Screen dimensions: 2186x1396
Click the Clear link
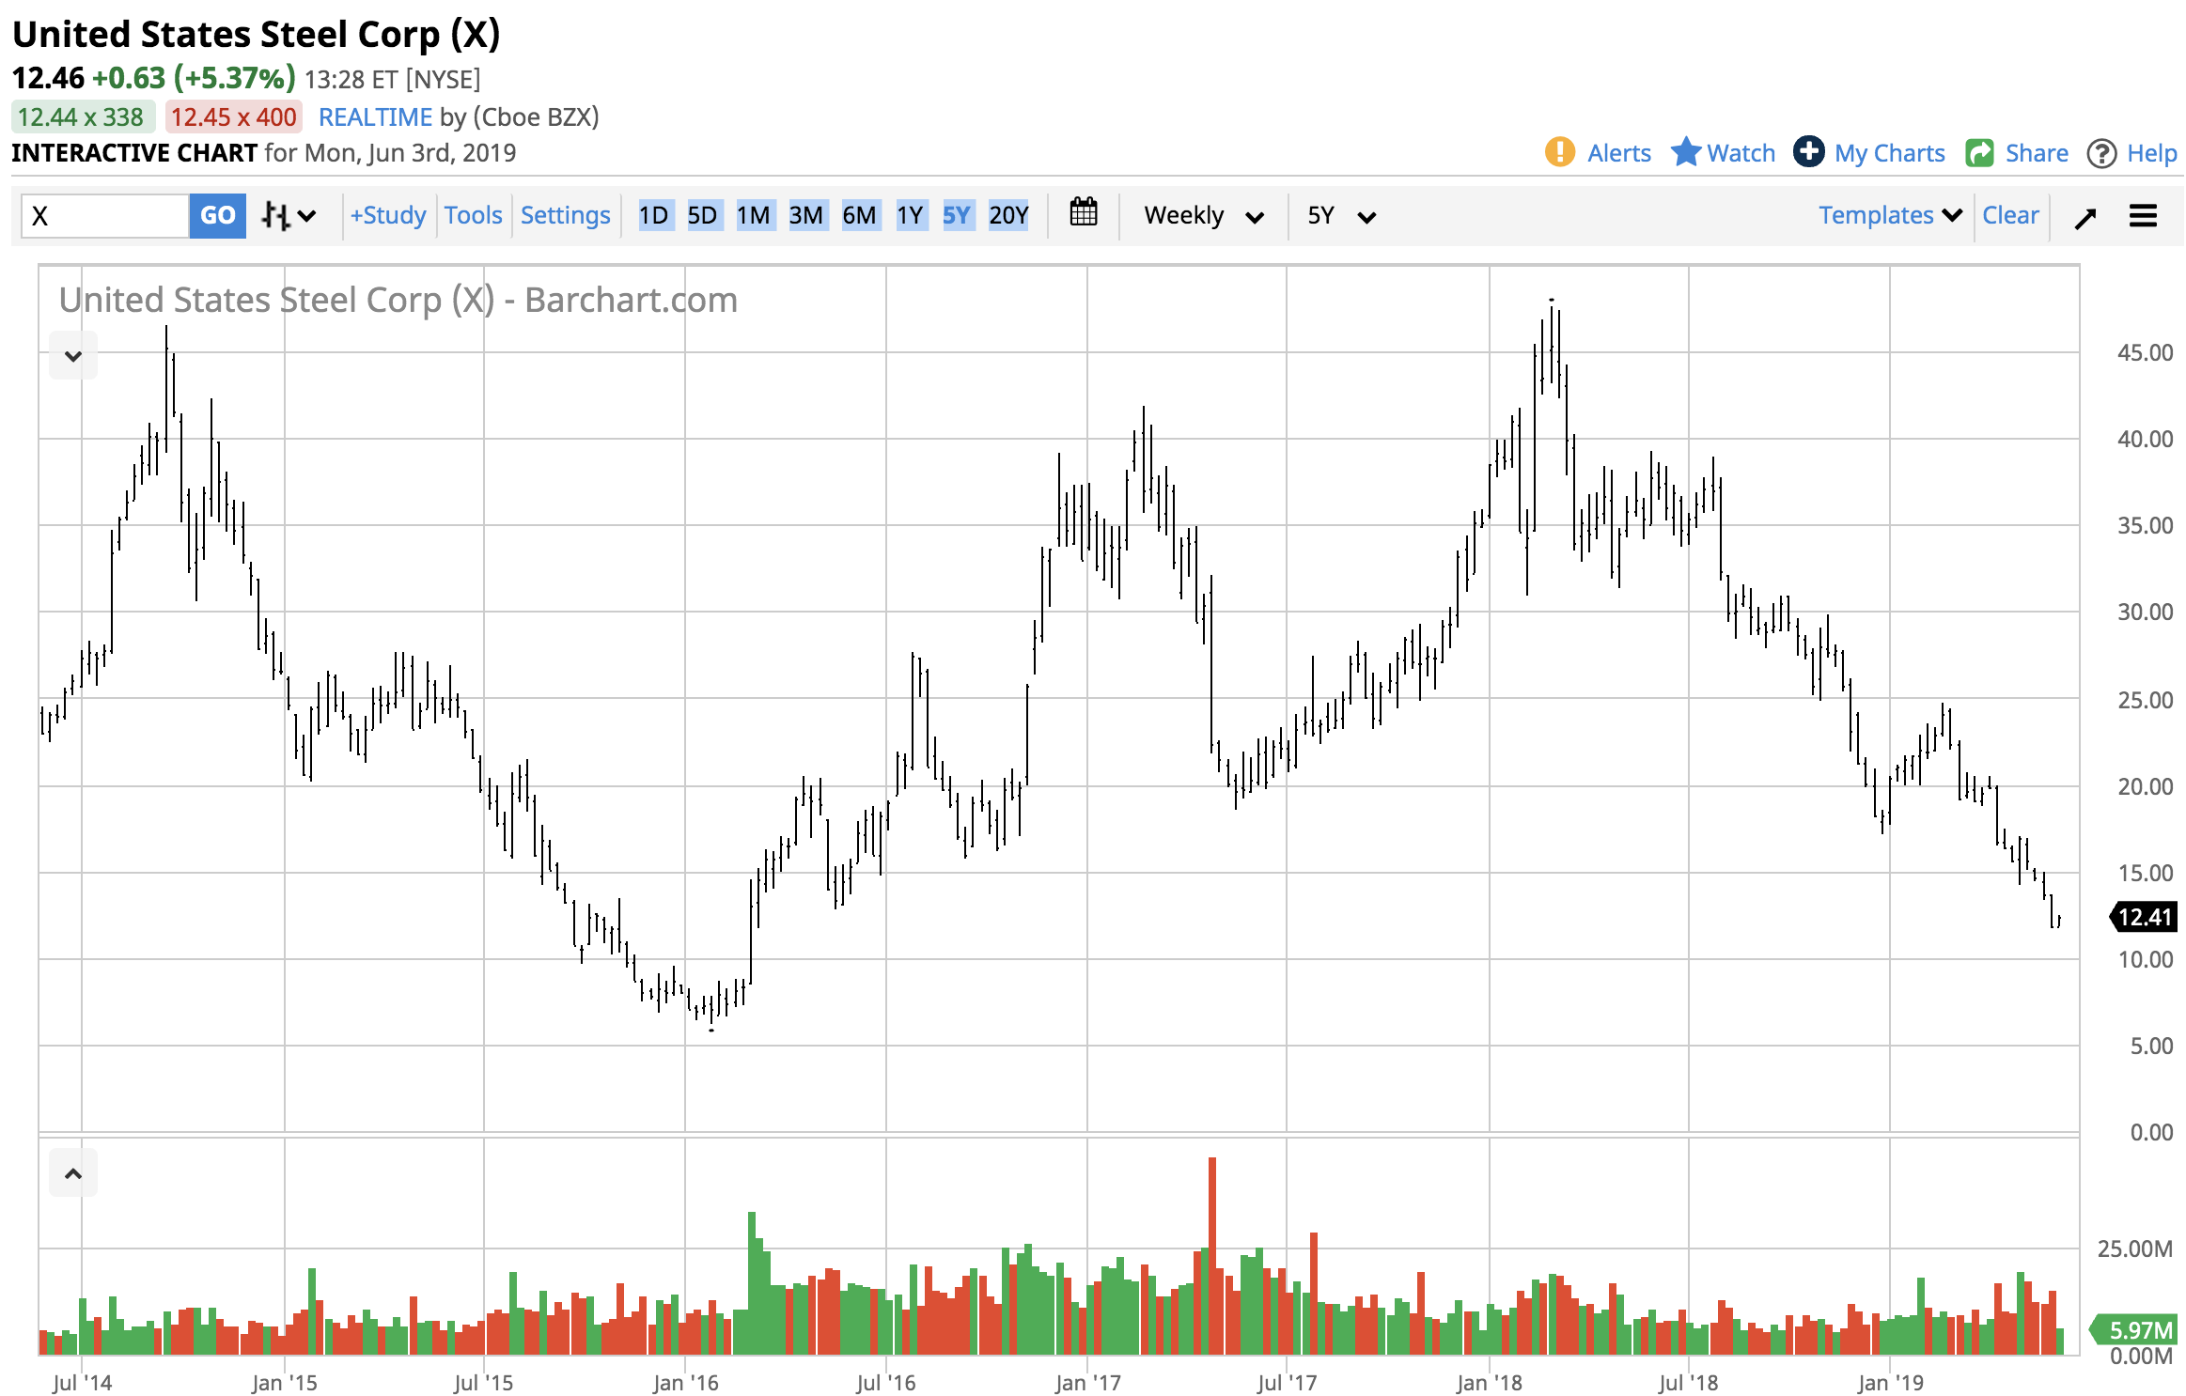pyautogui.click(x=2010, y=215)
